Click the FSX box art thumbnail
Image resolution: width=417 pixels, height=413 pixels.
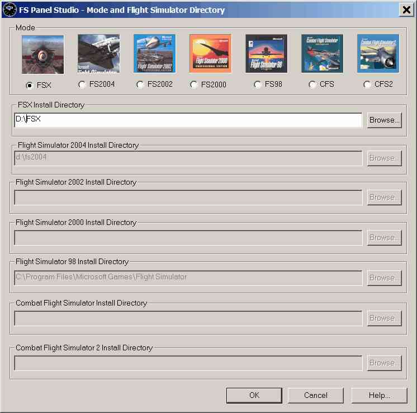[43, 55]
